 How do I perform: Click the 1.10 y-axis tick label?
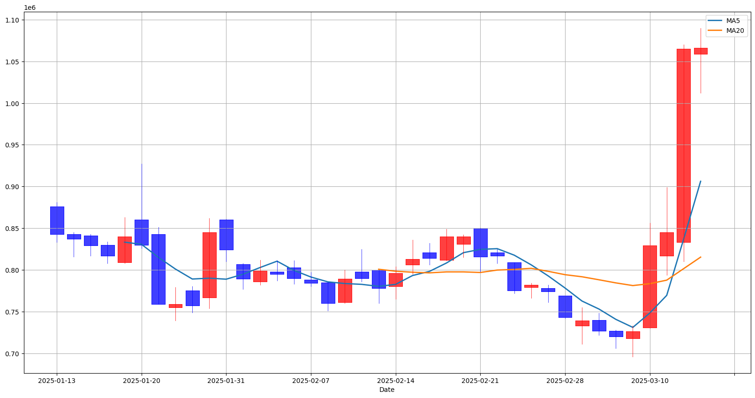pos(13,20)
